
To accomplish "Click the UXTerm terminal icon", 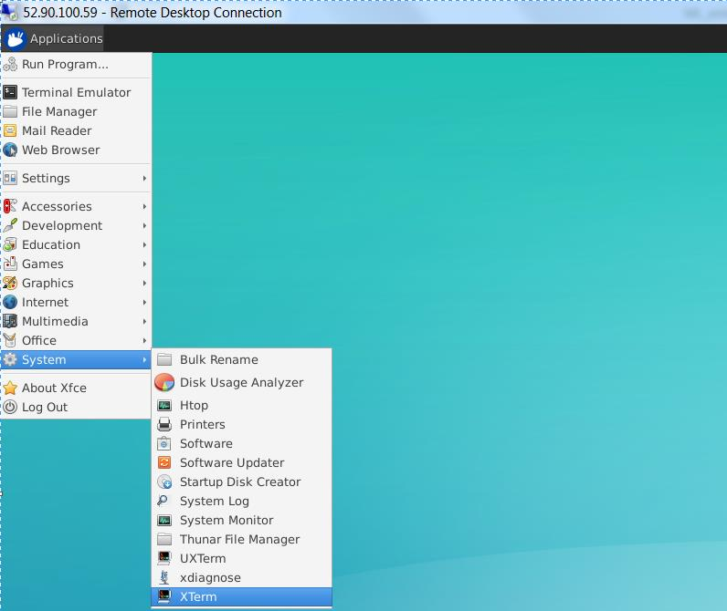I will pyautogui.click(x=164, y=558).
